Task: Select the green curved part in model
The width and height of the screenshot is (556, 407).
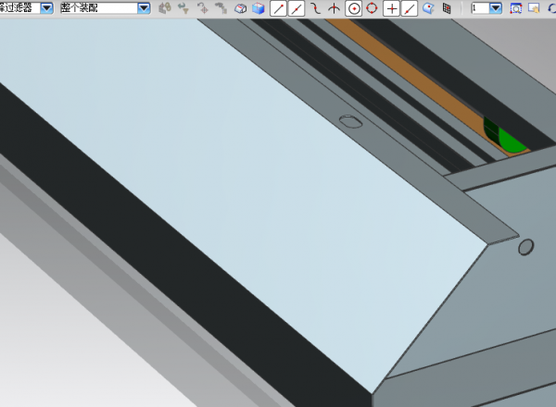Action: point(511,141)
